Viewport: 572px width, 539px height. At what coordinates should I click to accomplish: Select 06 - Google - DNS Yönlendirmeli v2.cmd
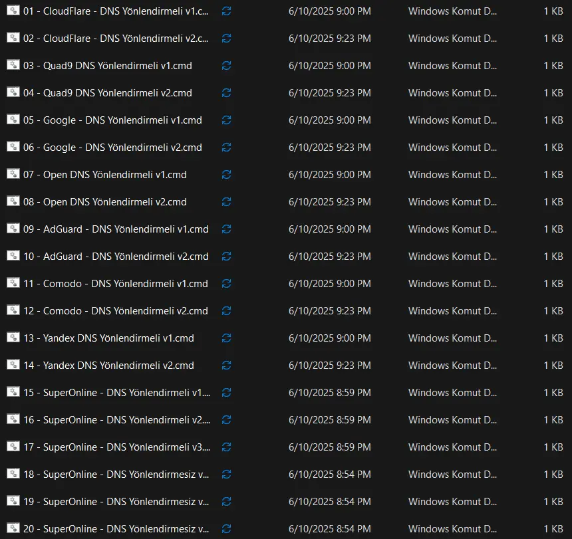tap(112, 148)
